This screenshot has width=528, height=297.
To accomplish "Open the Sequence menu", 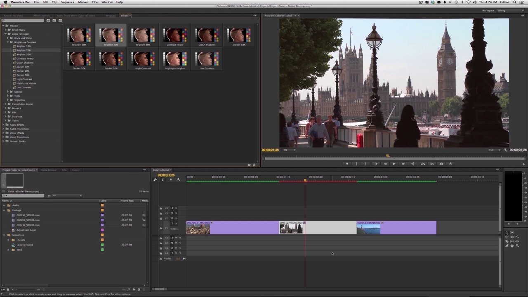I will (68, 2).
